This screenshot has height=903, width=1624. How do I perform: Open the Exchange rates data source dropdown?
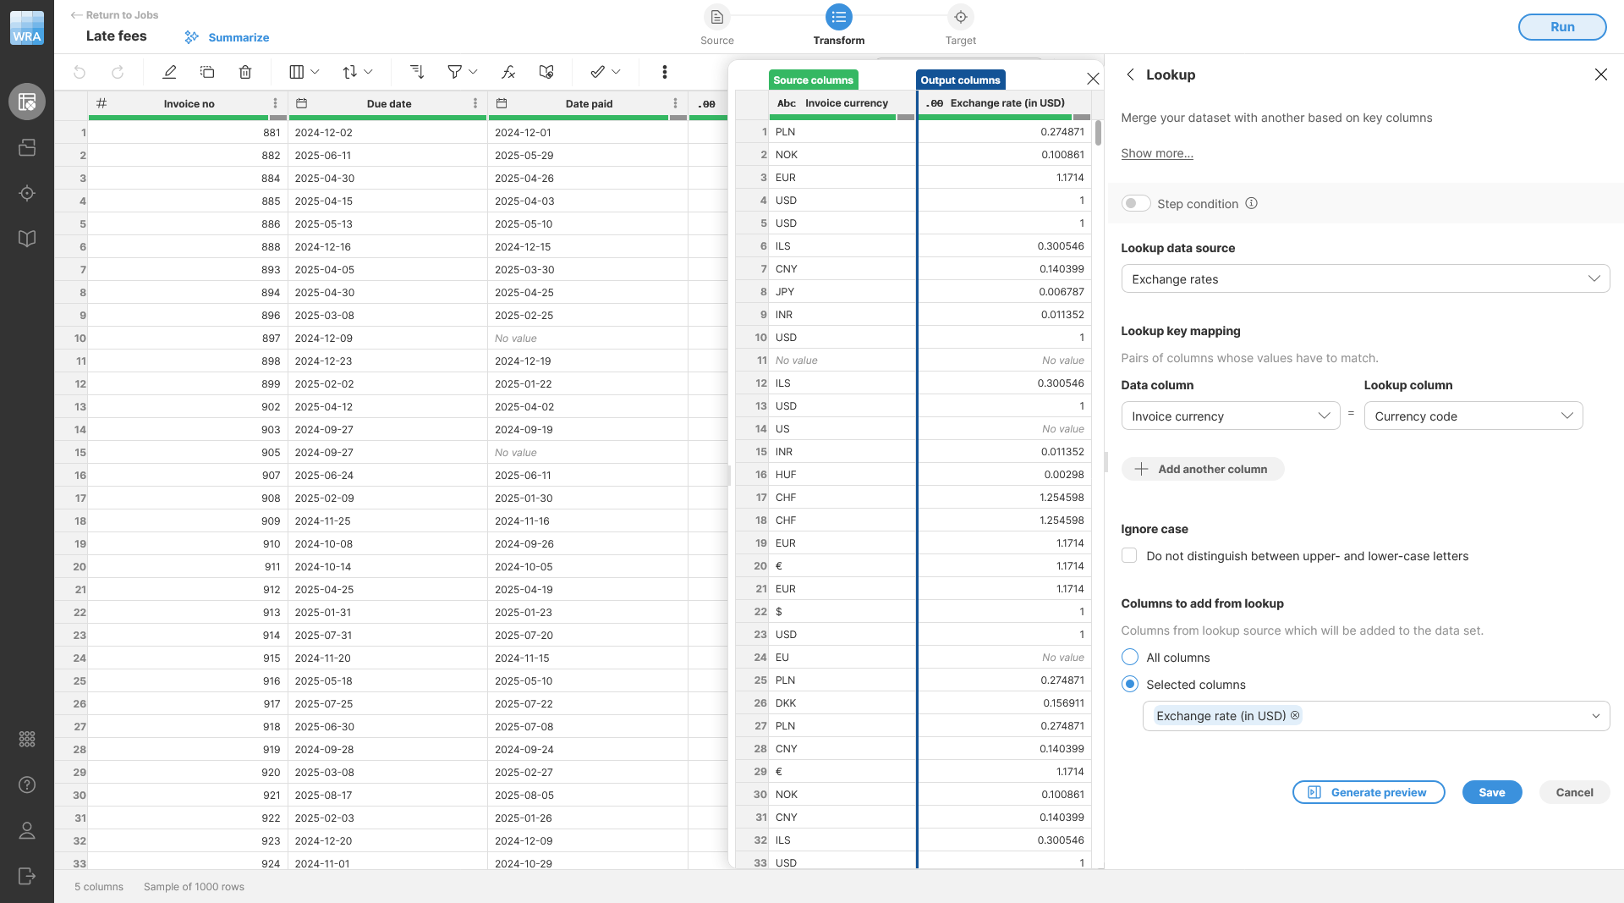point(1364,278)
